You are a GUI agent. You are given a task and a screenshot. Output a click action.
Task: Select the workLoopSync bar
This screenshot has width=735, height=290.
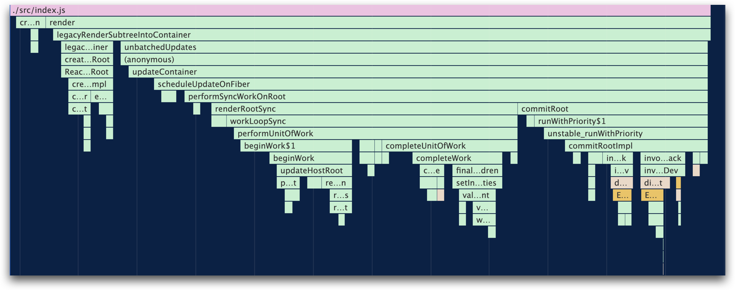tap(371, 121)
